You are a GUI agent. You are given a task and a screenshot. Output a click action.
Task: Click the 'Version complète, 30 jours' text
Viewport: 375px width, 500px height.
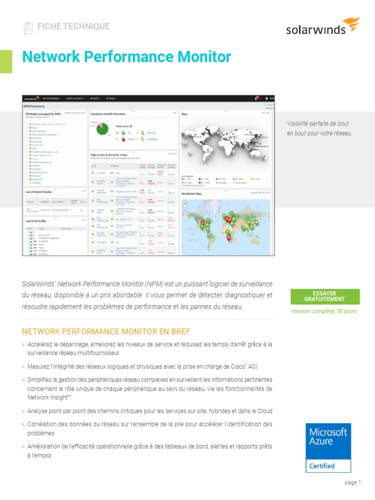pyautogui.click(x=324, y=311)
